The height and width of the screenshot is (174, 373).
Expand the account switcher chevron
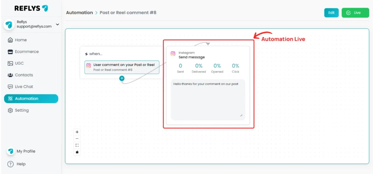57,24
